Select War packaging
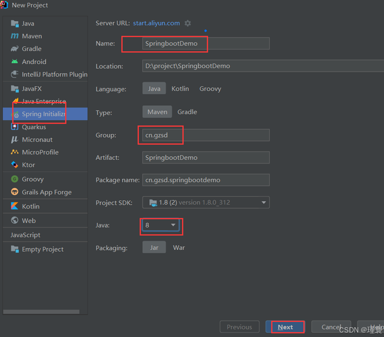Image resolution: width=384 pixels, height=337 pixels. 179,247
